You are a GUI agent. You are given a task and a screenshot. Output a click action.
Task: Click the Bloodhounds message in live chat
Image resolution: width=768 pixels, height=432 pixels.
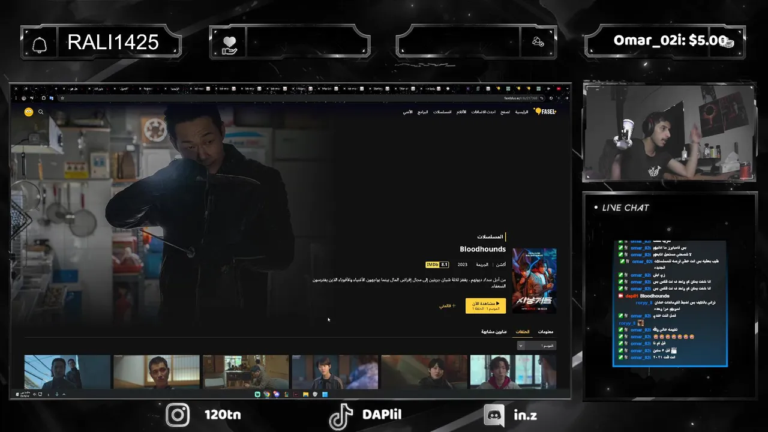655,296
